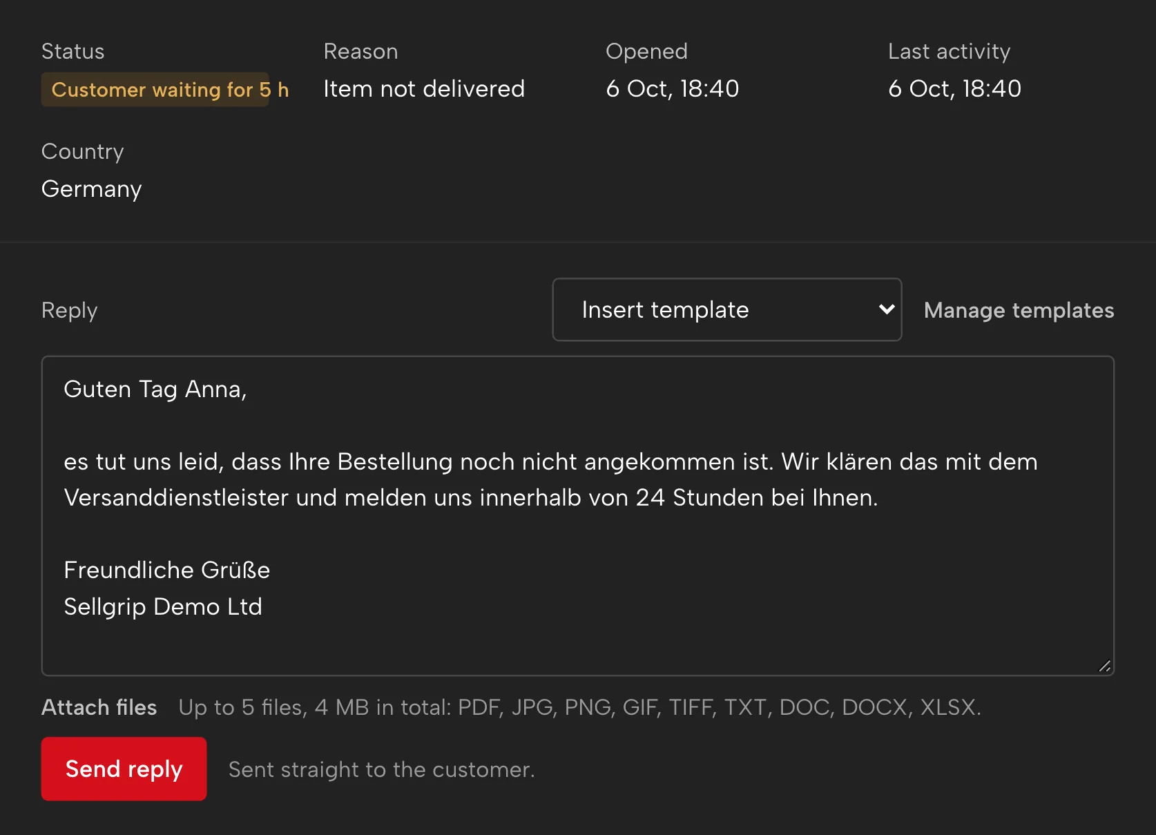Image resolution: width=1156 pixels, height=835 pixels.
Task: Click the 'Sent straight to the customer.' note
Action: click(x=382, y=769)
